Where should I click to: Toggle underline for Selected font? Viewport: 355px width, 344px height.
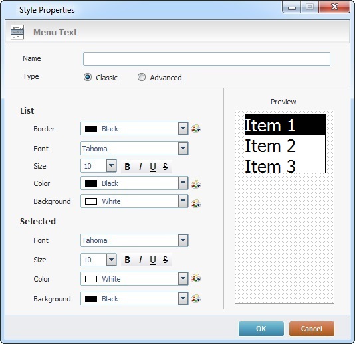[x=153, y=260]
